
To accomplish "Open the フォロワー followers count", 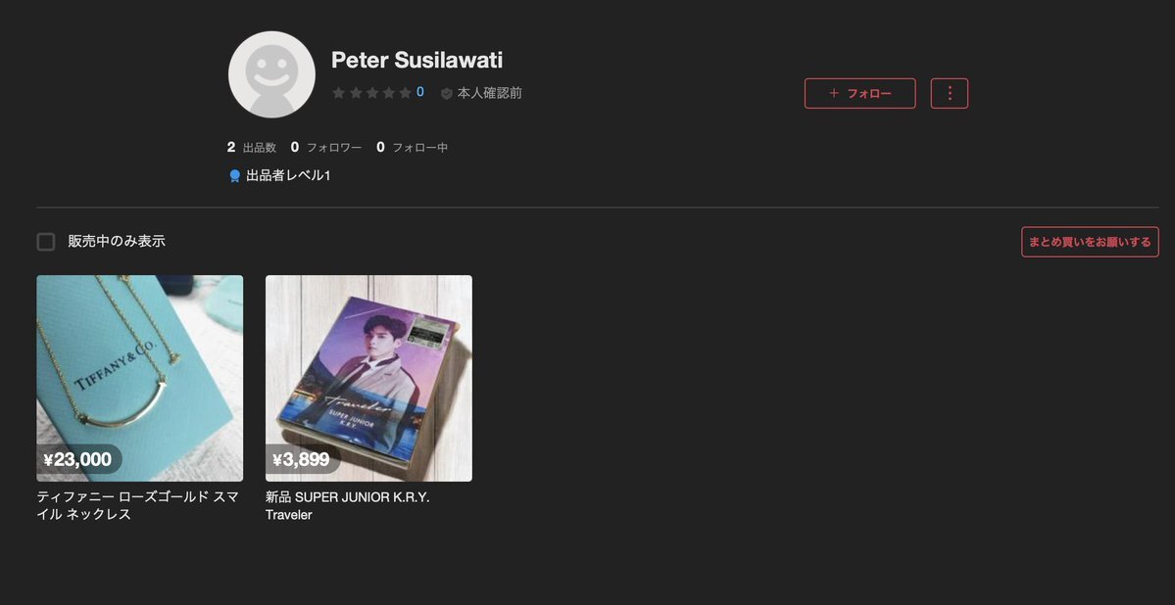I will (x=326, y=148).
